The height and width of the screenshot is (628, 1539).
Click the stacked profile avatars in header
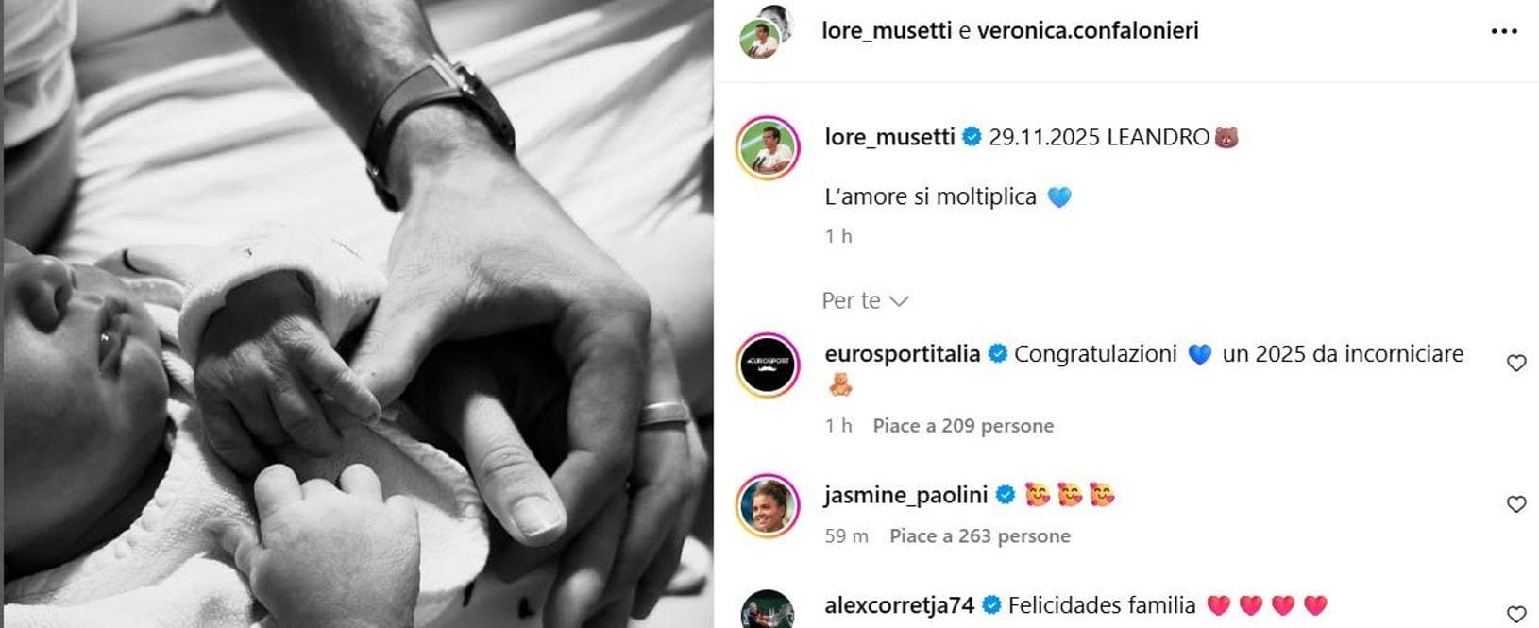pos(763,30)
